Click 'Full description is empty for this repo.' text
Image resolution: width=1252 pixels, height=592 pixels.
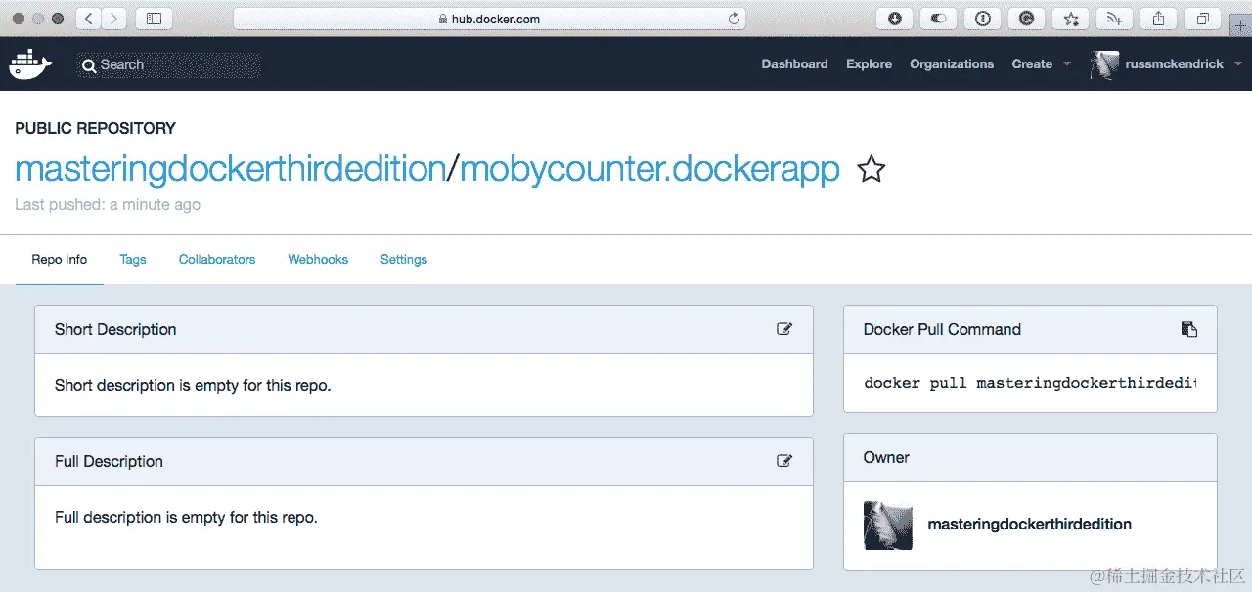[x=186, y=517]
